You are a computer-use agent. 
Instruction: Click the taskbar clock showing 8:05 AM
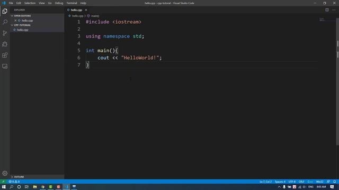click(321, 187)
